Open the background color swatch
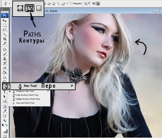162x138 pixels. pos(6,132)
